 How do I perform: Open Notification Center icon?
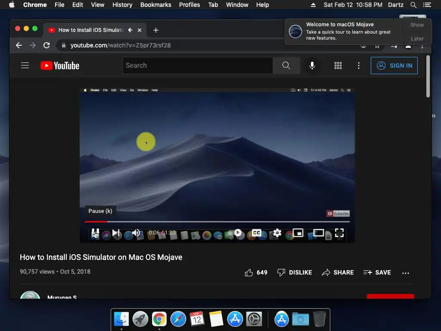[x=427, y=5]
